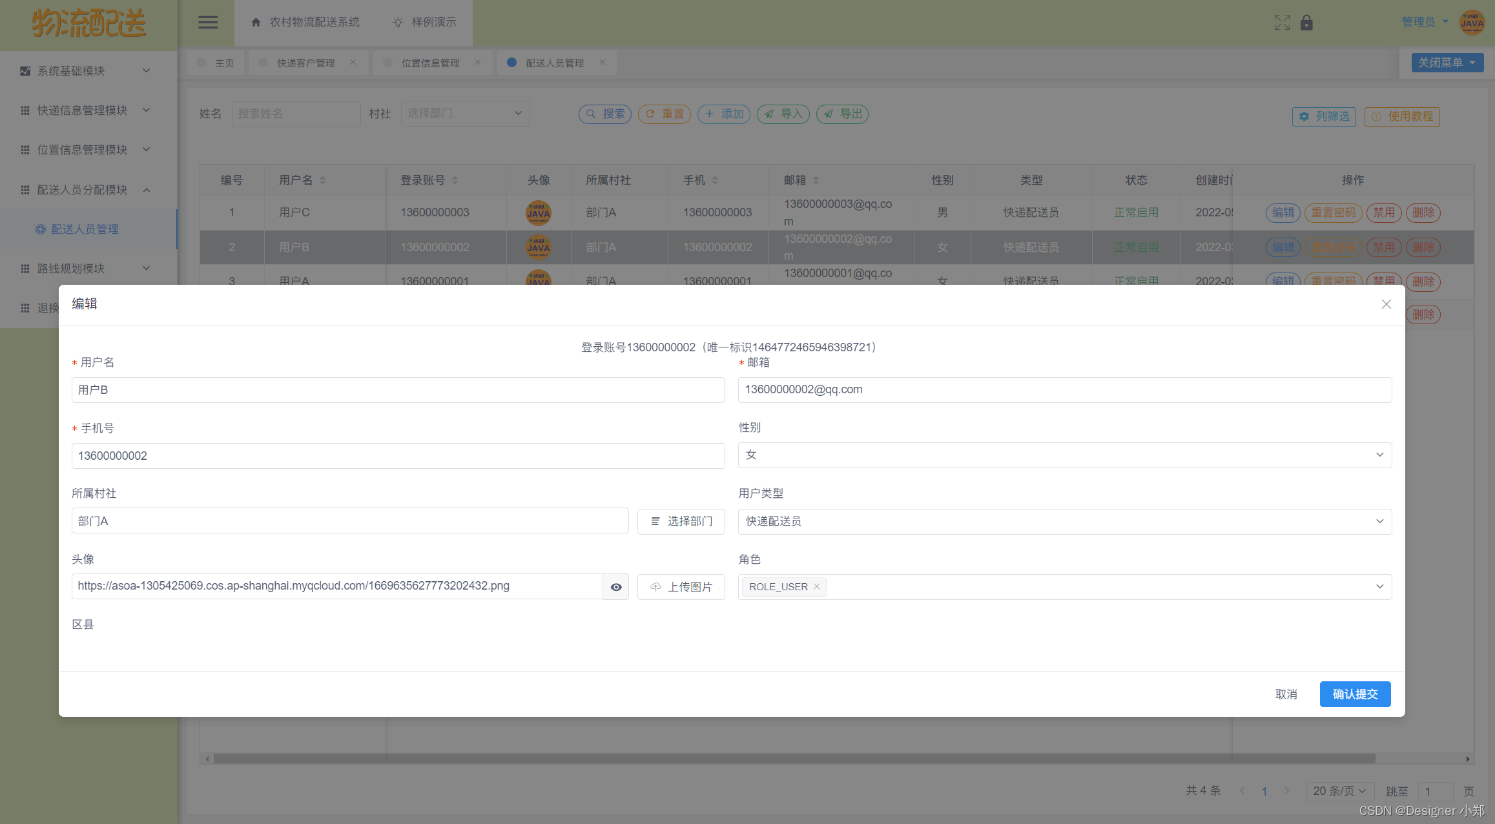Click the horizontal table scrollbar

[794, 759]
